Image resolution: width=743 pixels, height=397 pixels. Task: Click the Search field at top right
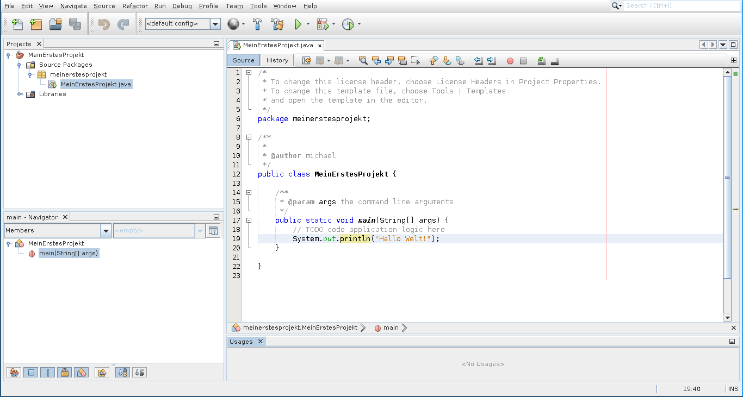coord(680,5)
